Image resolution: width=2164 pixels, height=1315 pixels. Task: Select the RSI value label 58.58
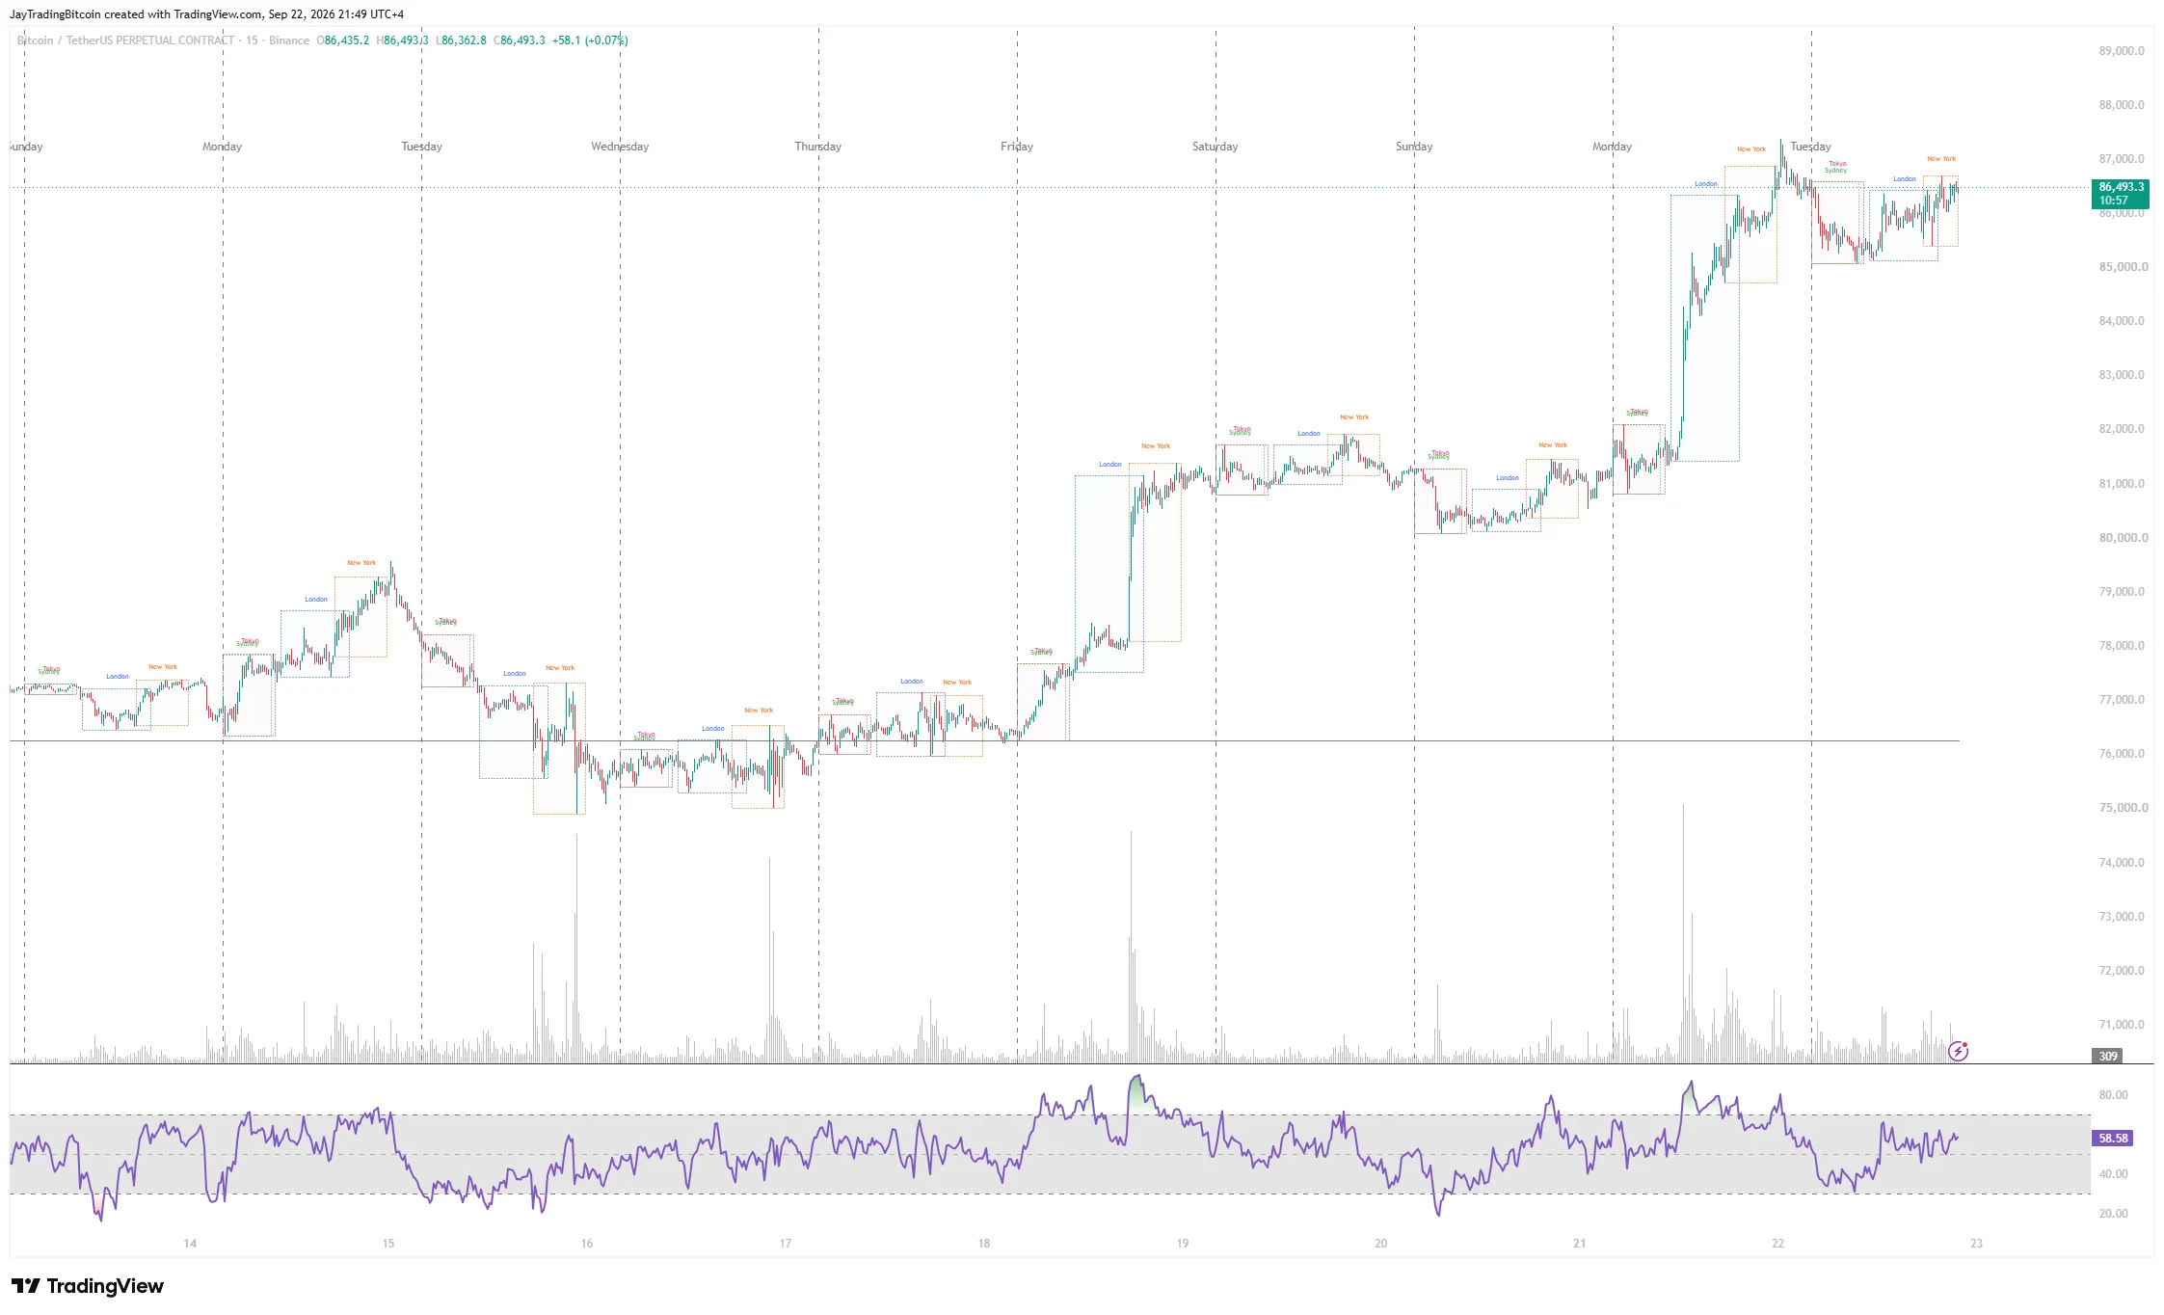2113,1139
